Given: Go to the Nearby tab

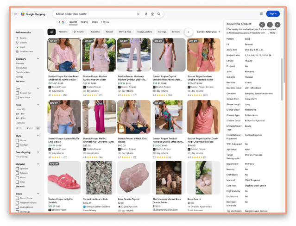Looking at the screenshot, I should pyautogui.click(x=84, y=22).
